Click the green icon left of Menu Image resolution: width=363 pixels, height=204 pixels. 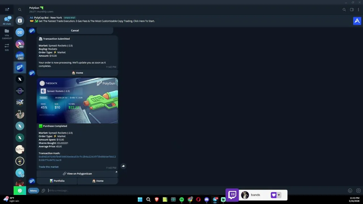point(20,191)
